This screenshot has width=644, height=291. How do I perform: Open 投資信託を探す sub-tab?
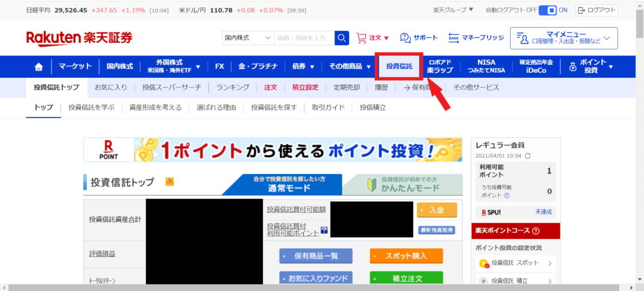click(274, 108)
